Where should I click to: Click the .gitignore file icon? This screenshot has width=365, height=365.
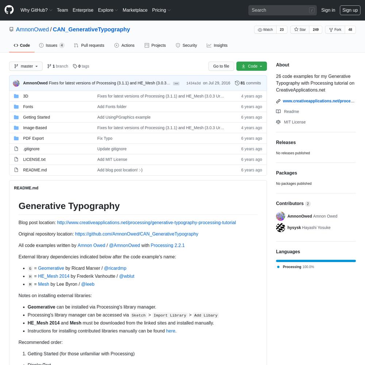coord(16,149)
